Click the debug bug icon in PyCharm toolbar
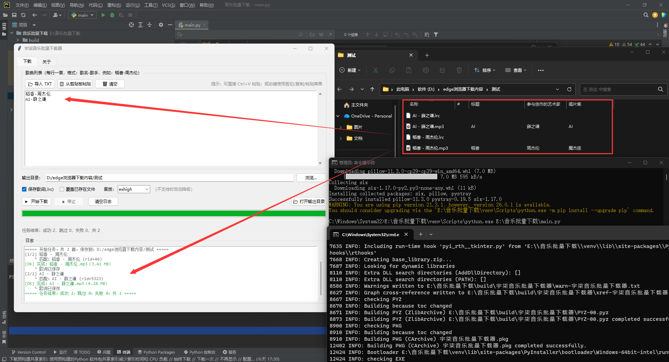The width and height of the screenshot is (669, 362). pos(112,15)
